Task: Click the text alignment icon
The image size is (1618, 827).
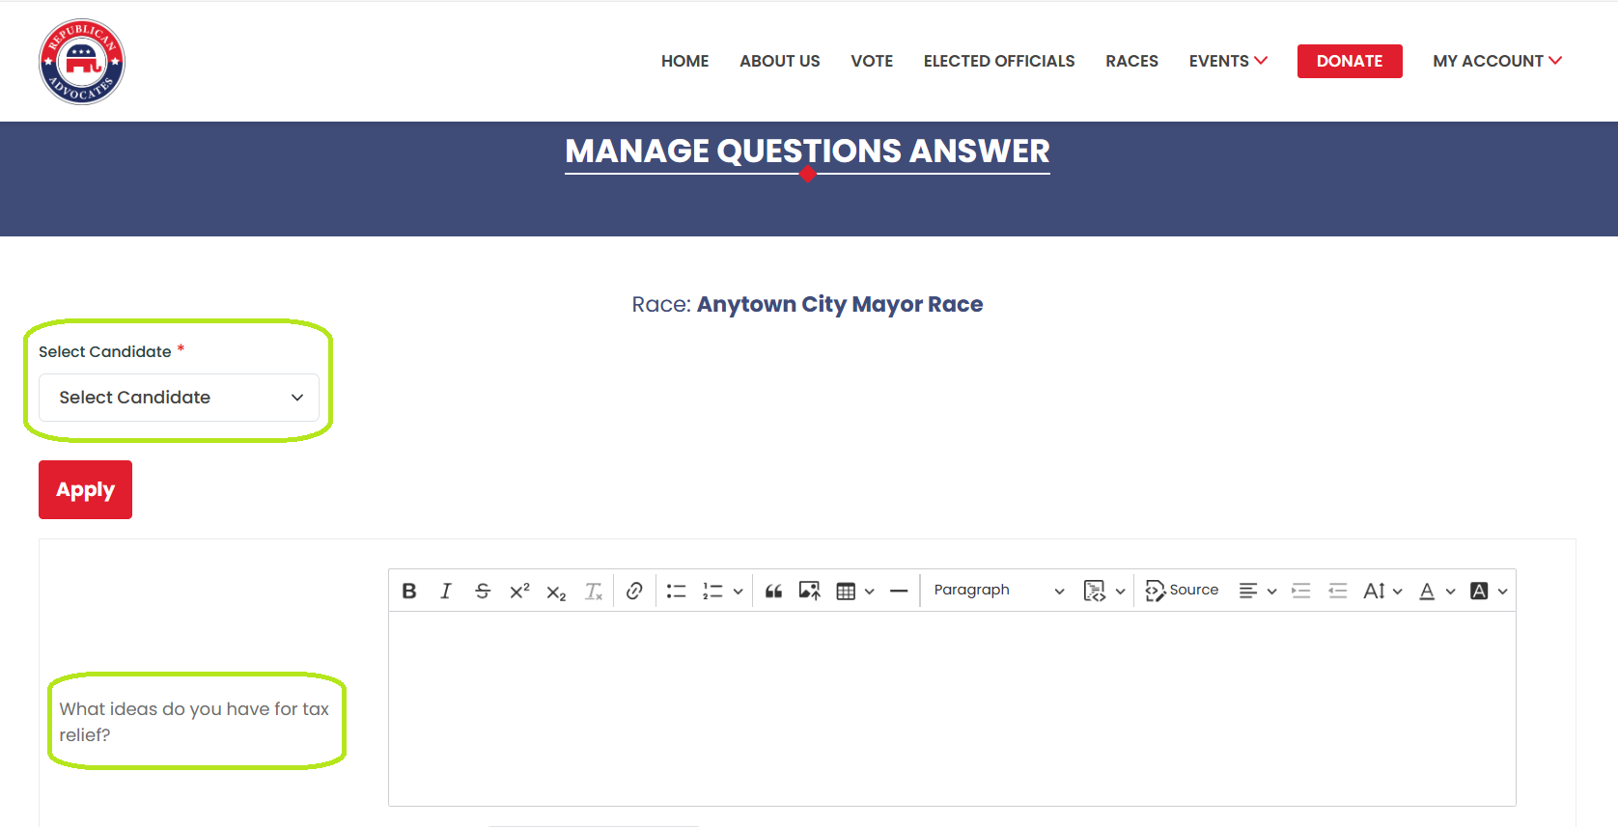Action: click(x=1248, y=591)
